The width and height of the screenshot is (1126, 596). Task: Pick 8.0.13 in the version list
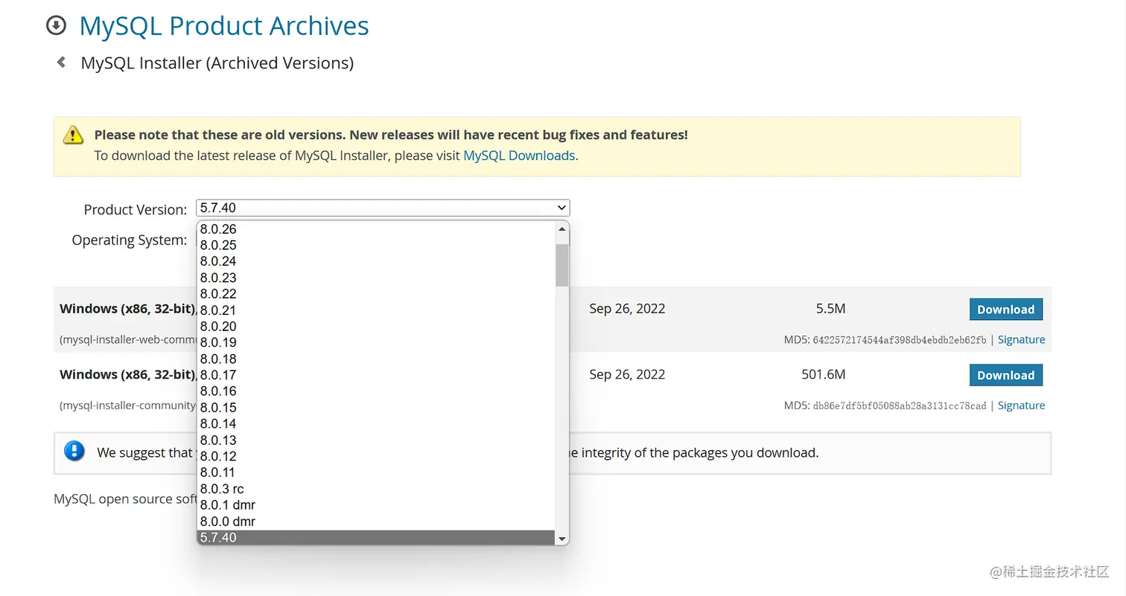point(376,440)
